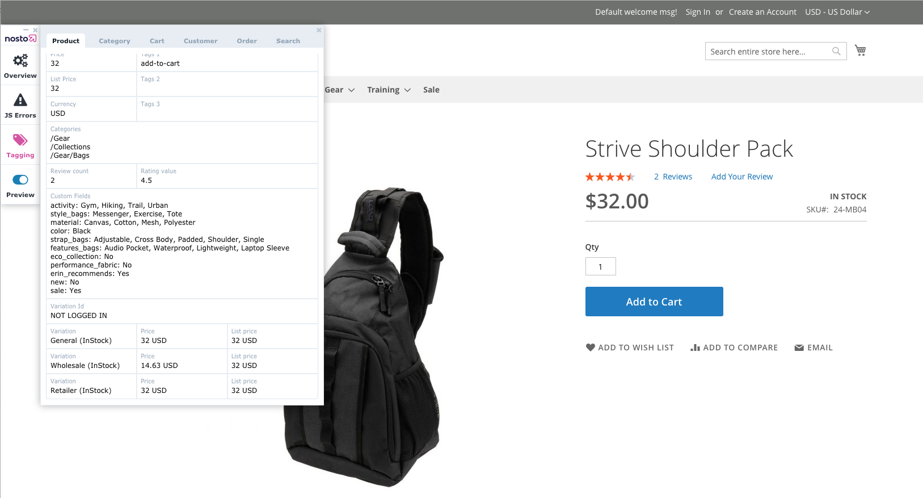Click the star rating display
Viewport: 923px width, 498px height.
click(610, 177)
